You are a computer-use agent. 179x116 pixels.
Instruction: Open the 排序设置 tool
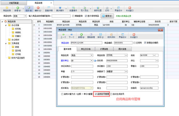click(x=98, y=9)
